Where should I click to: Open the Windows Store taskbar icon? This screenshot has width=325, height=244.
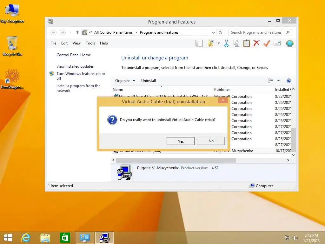pyautogui.click(x=65, y=238)
